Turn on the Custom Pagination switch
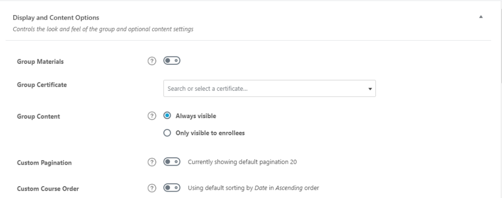 coord(172,162)
